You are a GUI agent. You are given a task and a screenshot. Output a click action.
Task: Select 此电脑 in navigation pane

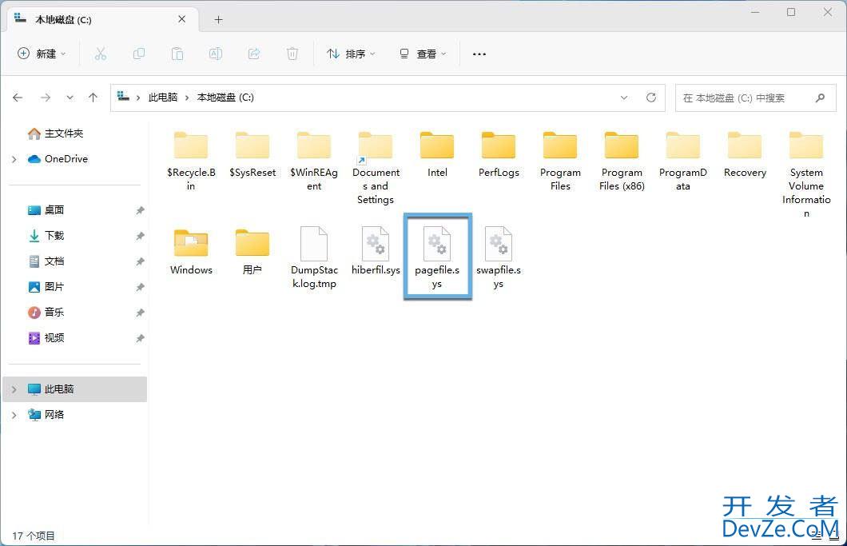coord(74,389)
